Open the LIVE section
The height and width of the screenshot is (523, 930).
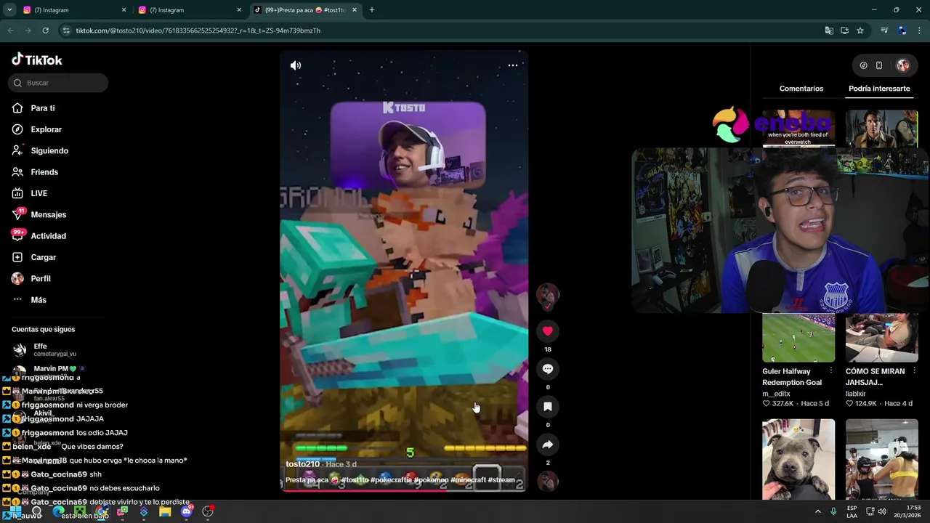tap(31, 193)
